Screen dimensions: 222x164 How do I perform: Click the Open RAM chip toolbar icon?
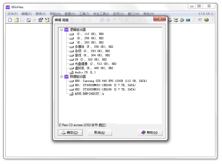coord(182,20)
